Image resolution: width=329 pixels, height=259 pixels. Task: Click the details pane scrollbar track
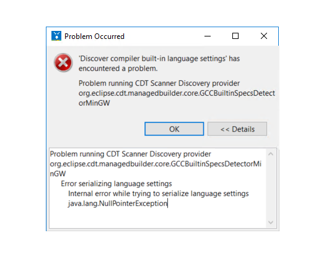pos(271,189)
